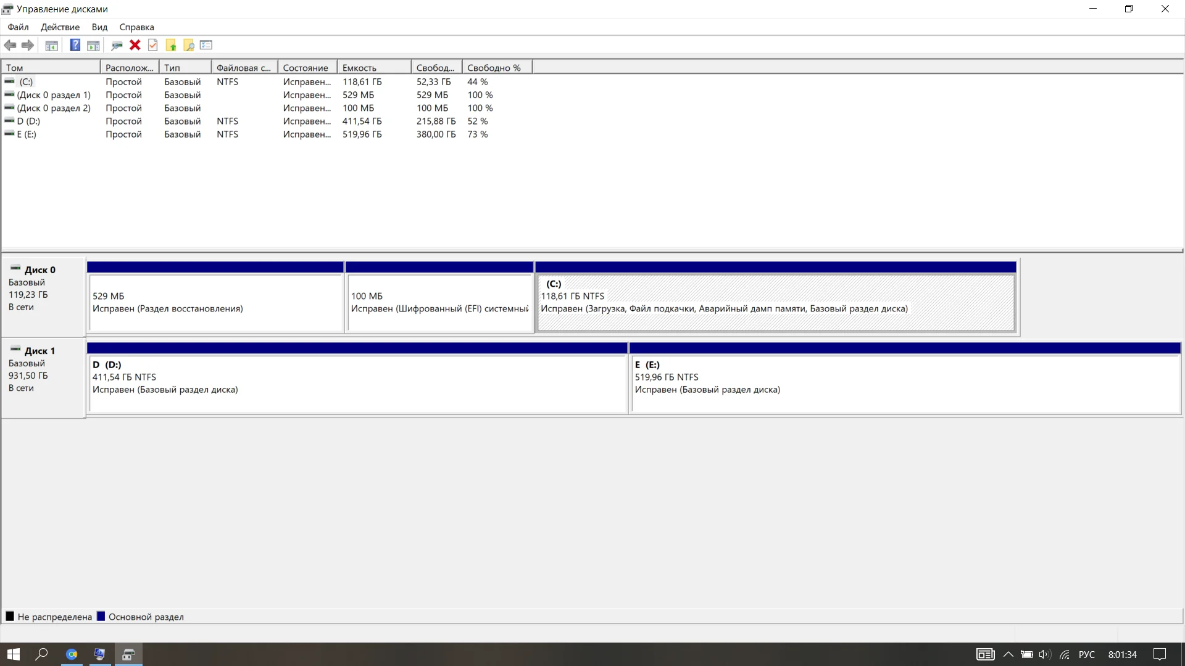Open help via blue question mark icon
Screen dimensions: 1185x666
75,45
